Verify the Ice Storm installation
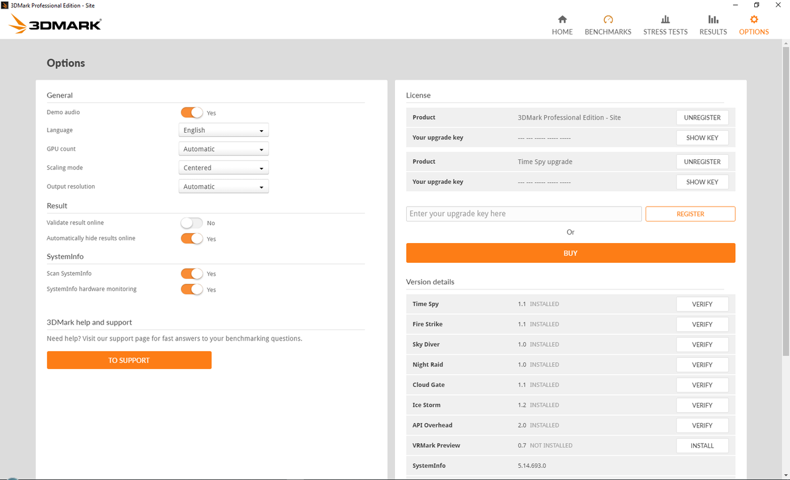790x480 pixels. [x=702, y=405]
